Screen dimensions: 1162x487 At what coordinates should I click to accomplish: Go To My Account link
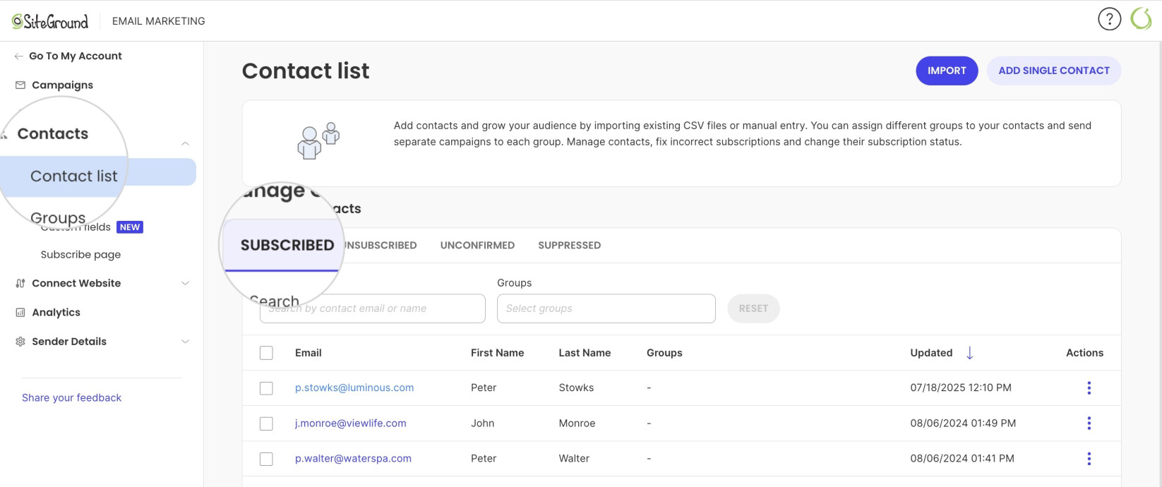click(76, 56)
